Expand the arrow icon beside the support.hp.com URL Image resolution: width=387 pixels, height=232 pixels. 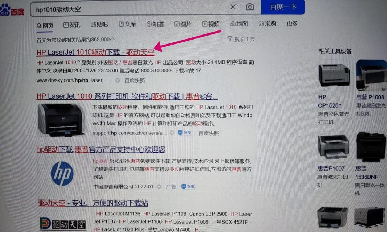click(x=172, y=133)
